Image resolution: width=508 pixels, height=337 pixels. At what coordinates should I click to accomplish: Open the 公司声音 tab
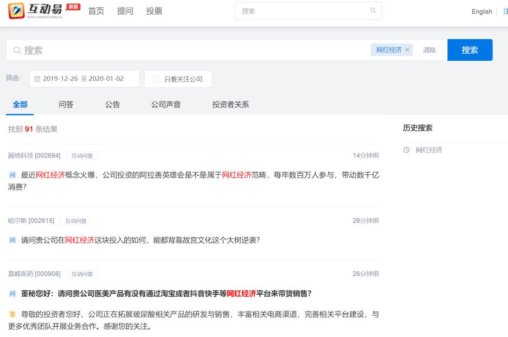(x=166, y=105)
